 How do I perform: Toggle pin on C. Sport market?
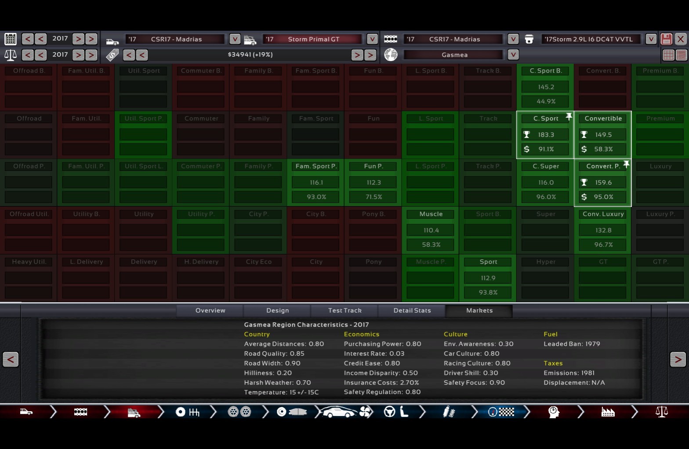569,116
